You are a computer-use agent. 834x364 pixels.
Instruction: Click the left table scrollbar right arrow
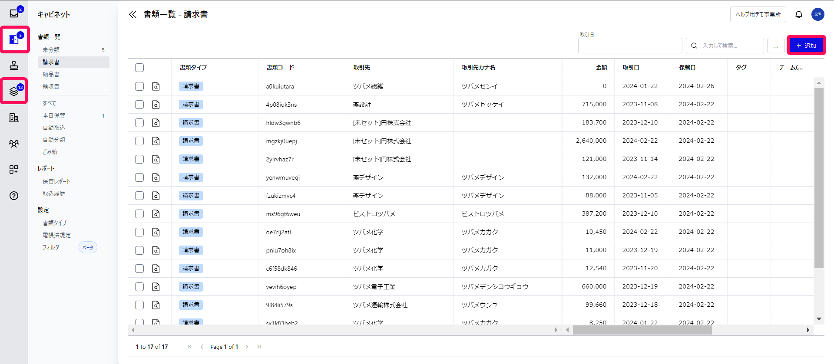[x=556, y=330]
